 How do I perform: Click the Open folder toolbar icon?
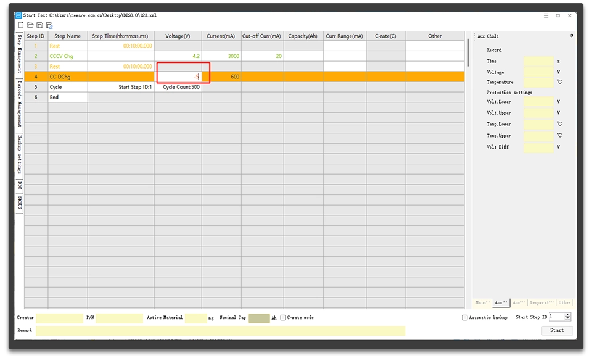click(x=30, y=25)
